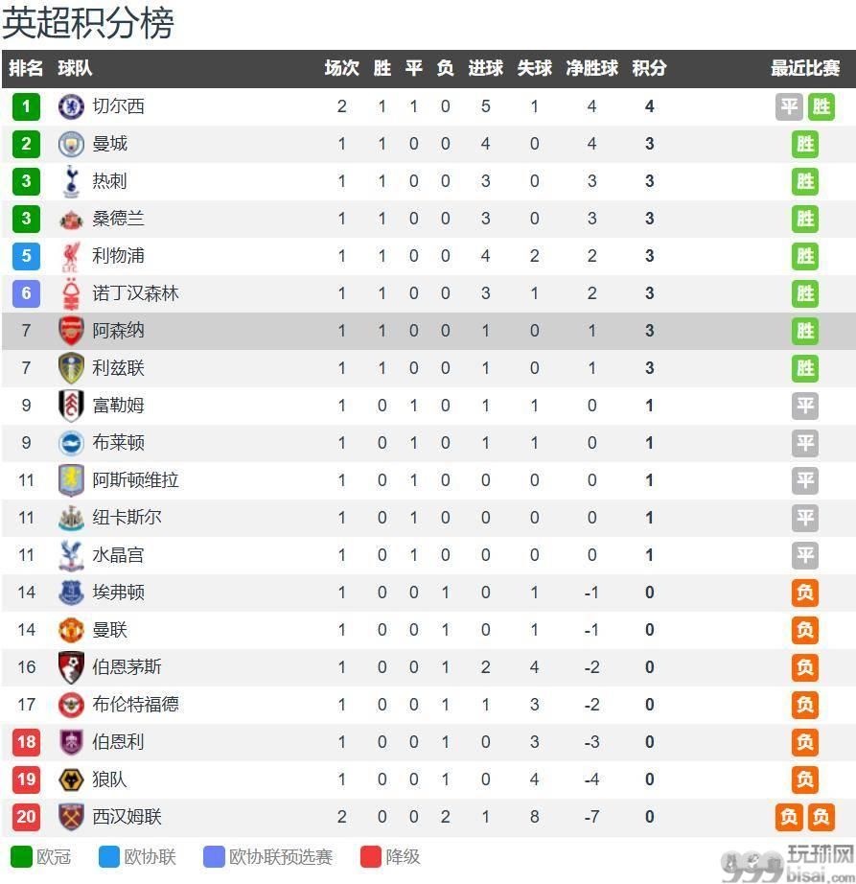
Task: Click the red 降级 legend swatch
Action: pyautogui.click(x=371, y=856)
